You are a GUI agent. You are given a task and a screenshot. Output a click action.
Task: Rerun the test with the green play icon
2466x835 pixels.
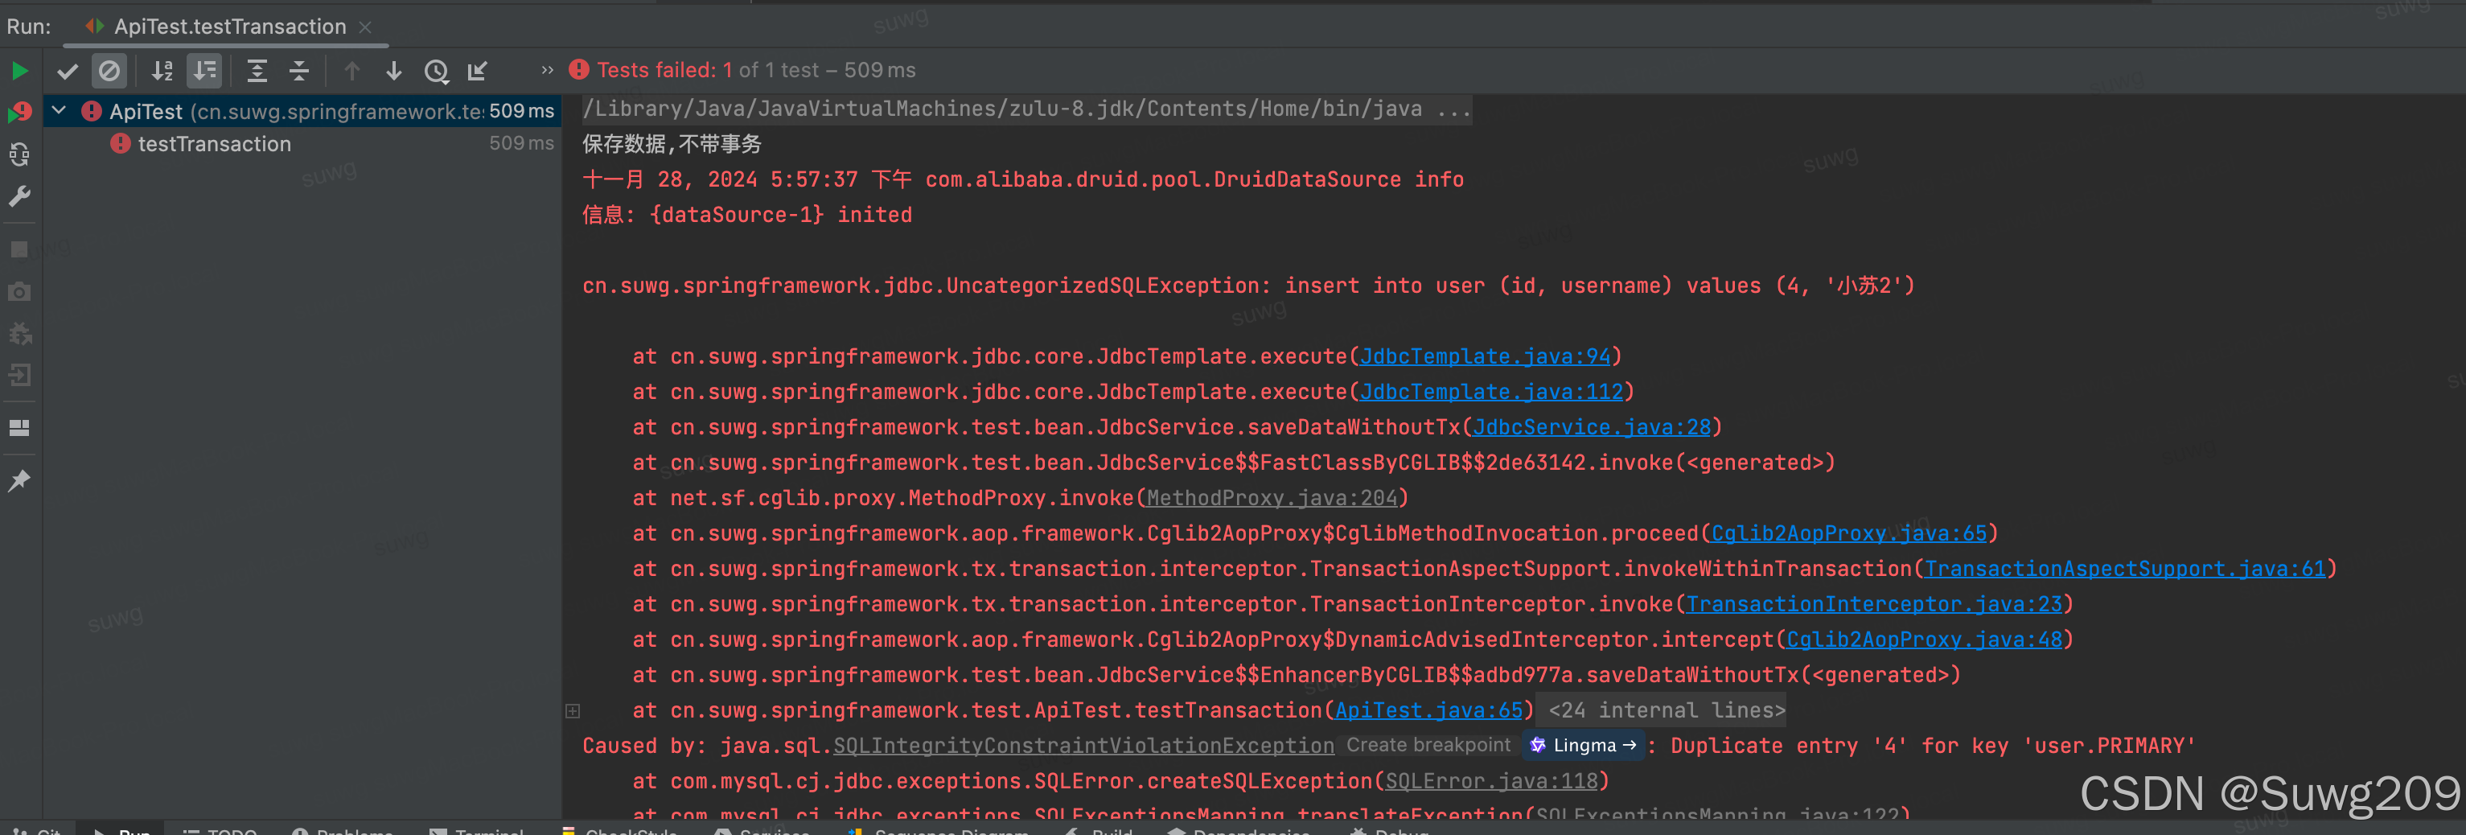[19, 71]
